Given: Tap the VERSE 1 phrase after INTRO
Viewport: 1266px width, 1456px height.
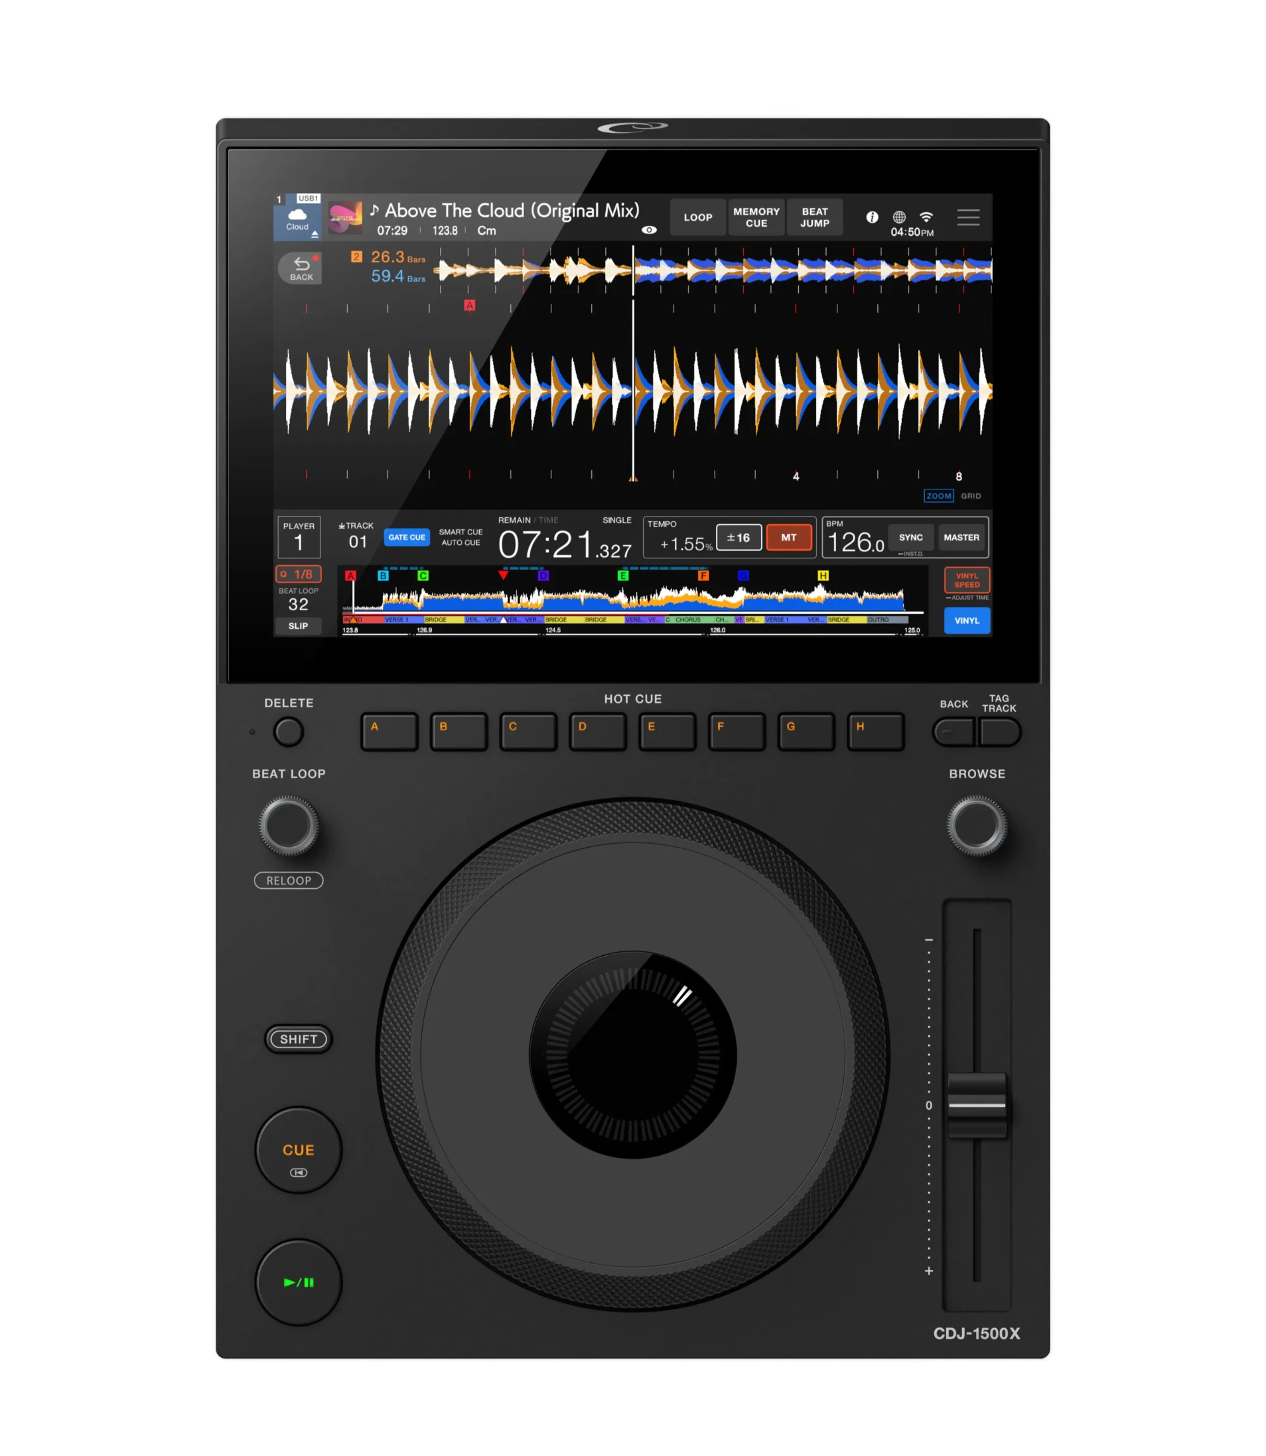Looking at the screenshot, I should pos(403,620).
